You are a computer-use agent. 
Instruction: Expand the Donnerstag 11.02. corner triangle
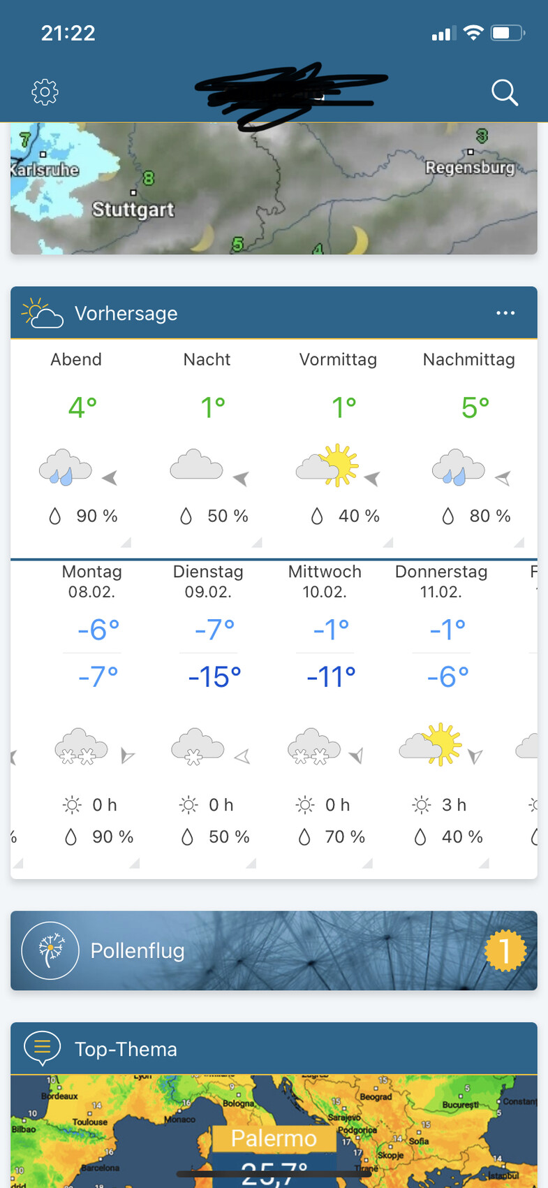tap(483, 864)
